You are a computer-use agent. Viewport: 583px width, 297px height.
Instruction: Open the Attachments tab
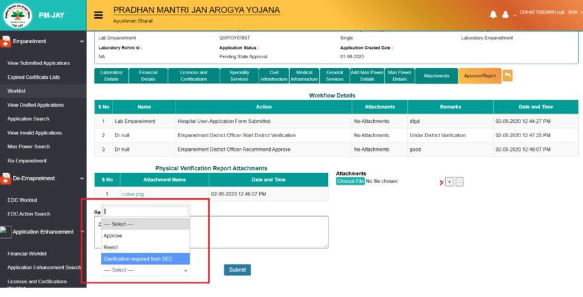coord(436,76)
